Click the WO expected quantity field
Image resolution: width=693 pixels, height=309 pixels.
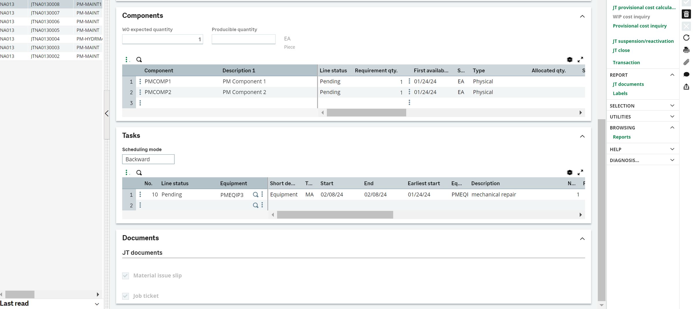[162, 39]
